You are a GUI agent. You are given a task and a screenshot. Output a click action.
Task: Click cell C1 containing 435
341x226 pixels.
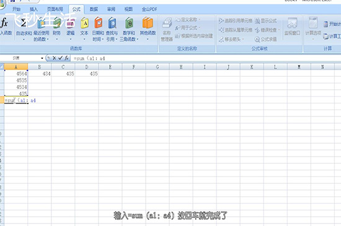(x=63, y=74)
